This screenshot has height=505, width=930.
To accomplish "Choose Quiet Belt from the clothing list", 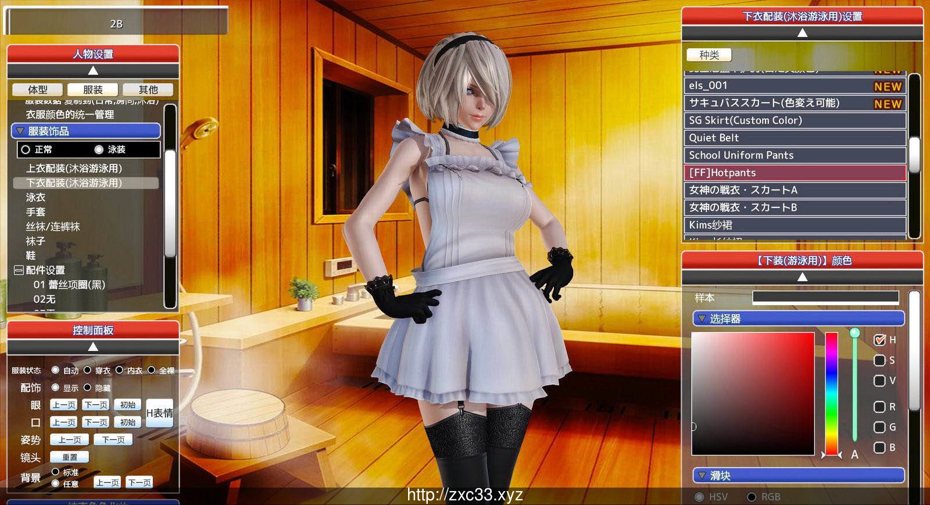I will coord(794,138).
